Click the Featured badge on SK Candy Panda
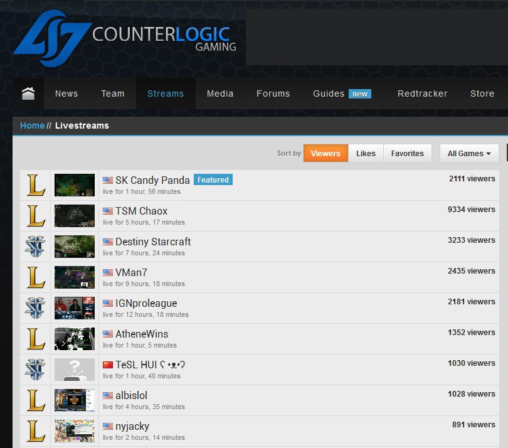508x448 pixels. pos(213,179)
